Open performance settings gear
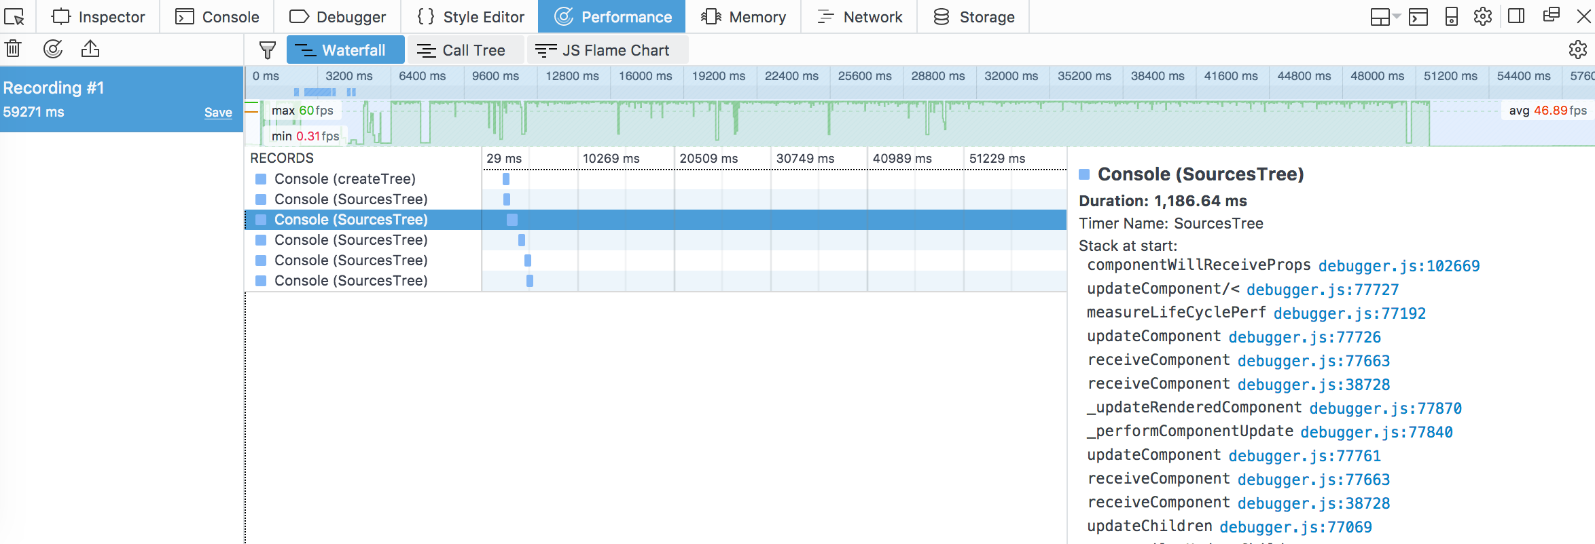 point(1577,50)
